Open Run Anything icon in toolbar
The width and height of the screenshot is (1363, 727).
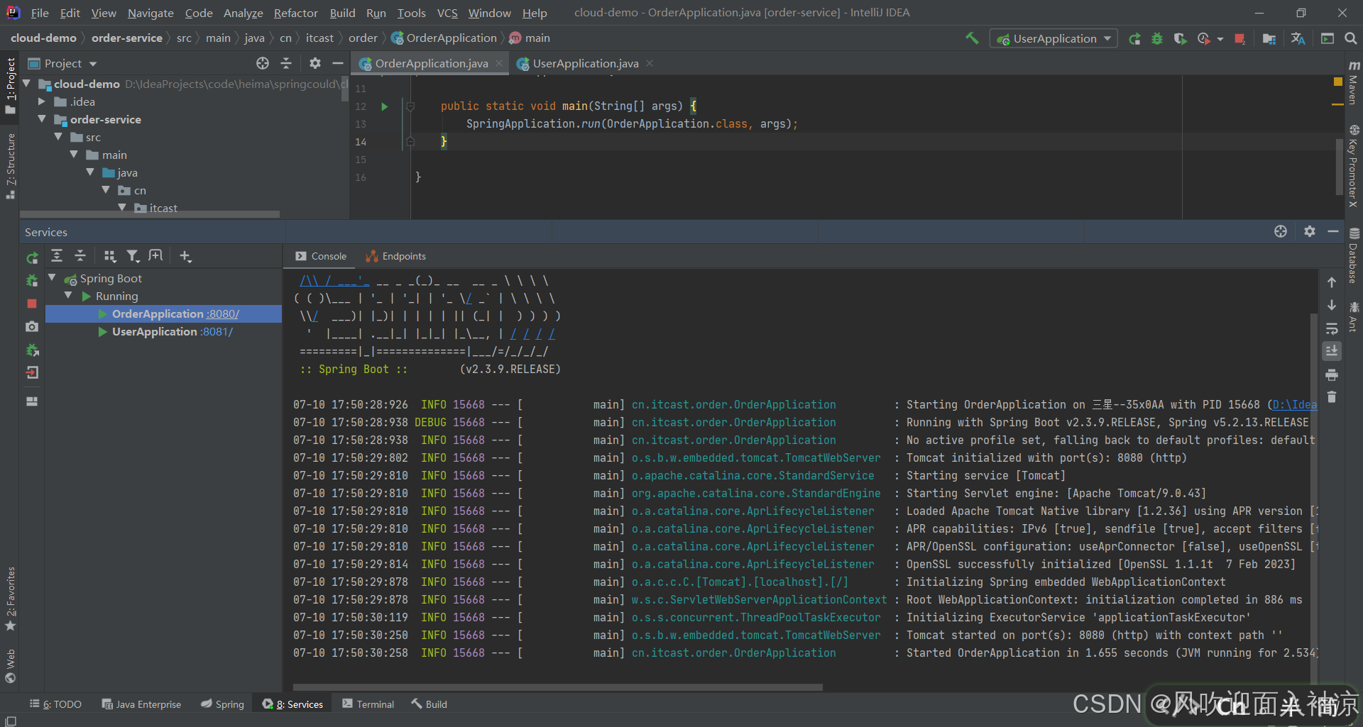pyautogui.click(x=1327, y=38)
